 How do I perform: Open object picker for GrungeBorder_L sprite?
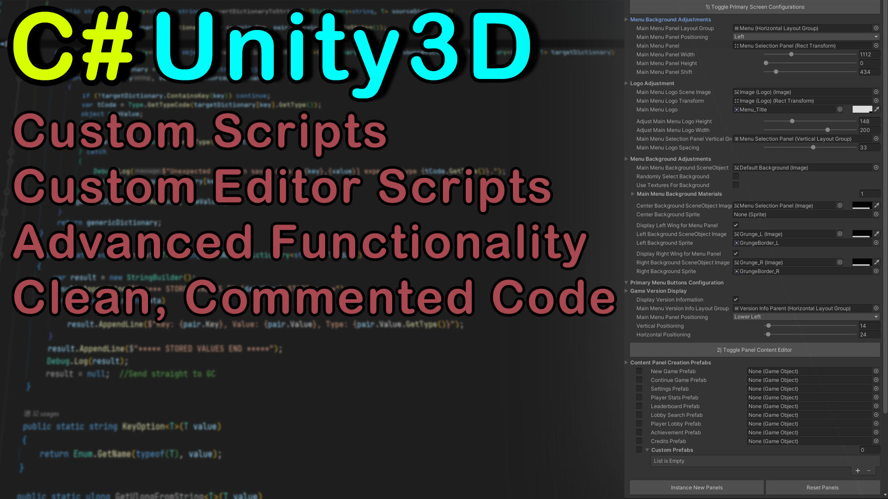pos(876,243)
